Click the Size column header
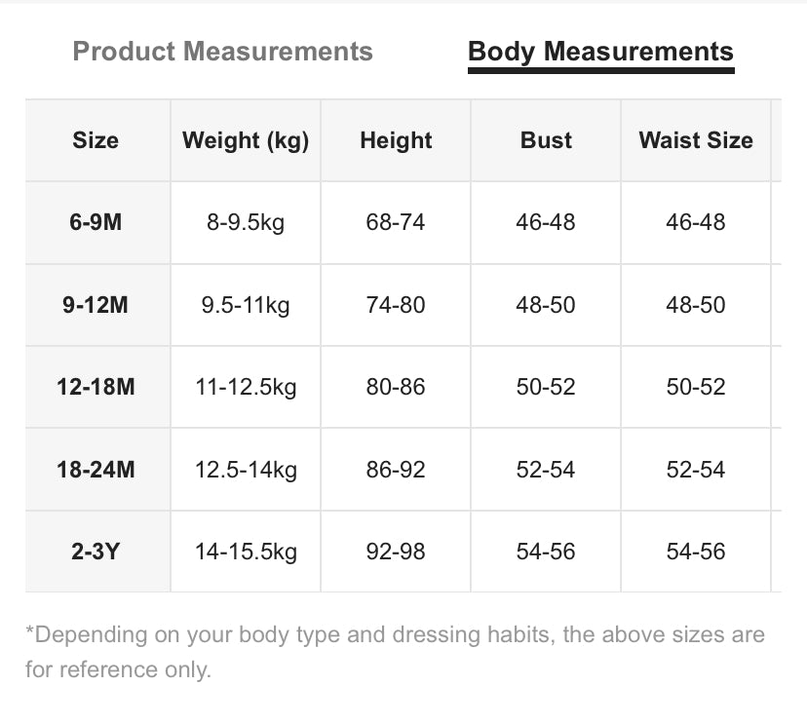 tap(96, 140)
